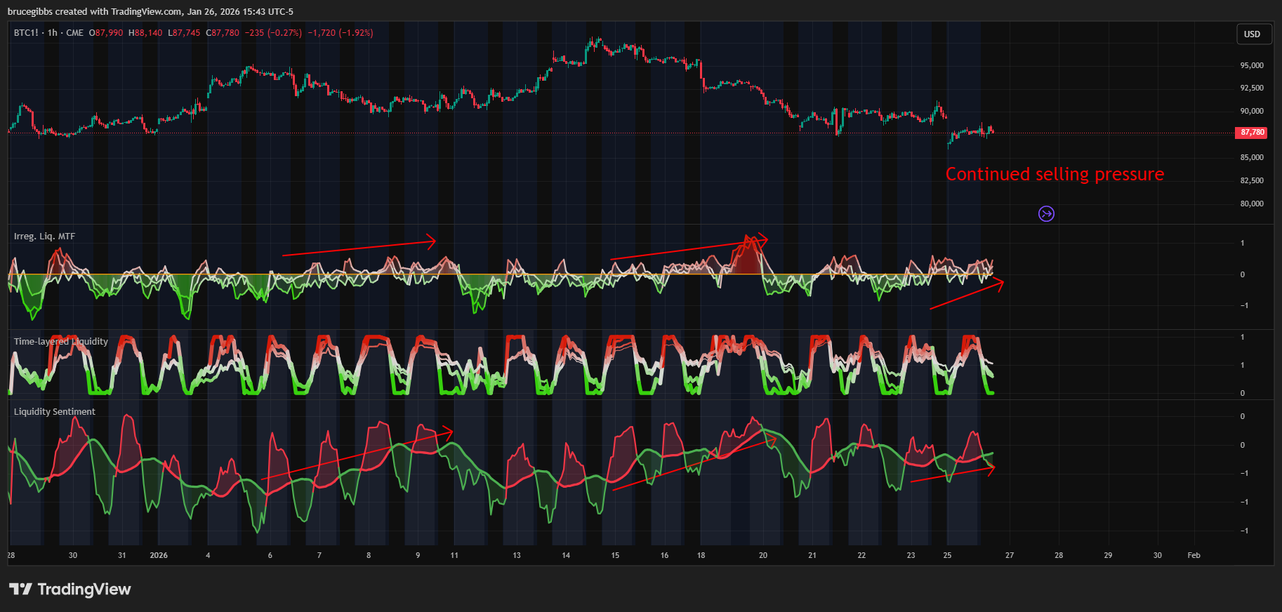Open the USD currency selector
This screenshot has height=612, width=1282.
pyautogui.click(x=1253, y=34)
